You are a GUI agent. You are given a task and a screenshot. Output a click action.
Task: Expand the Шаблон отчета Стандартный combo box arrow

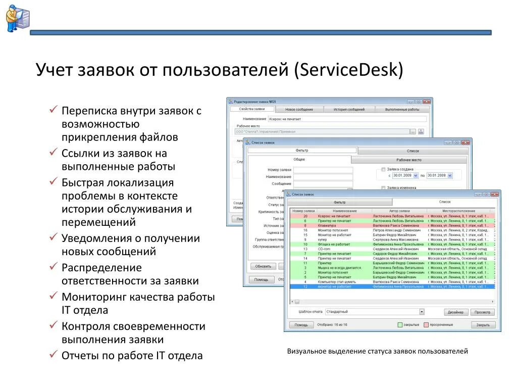tap(422, 312)
